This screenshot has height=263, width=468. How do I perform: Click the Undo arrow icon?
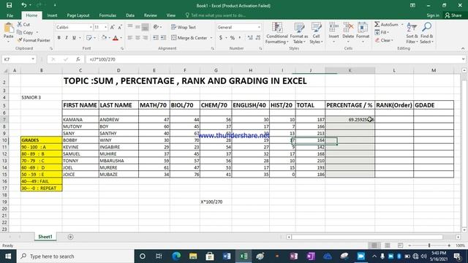pos(24,5)
